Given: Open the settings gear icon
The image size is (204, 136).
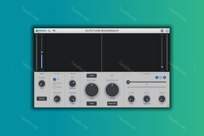Looking at the screenshot, I should [x=162, y=31].
